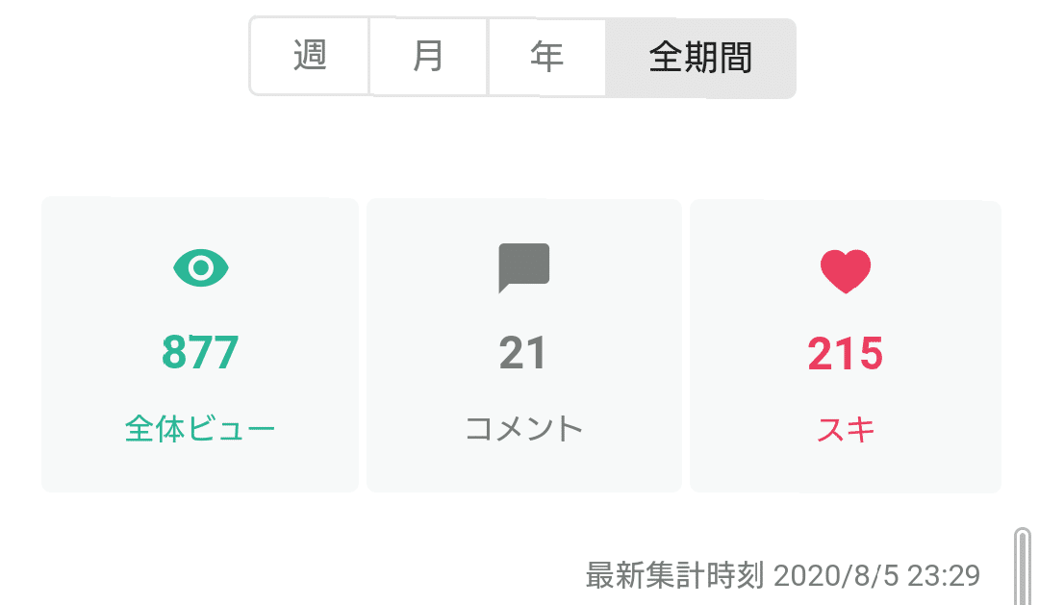Viewport: 1039px width, 605px height.
Task: Select the 全期間 (all time) tab
Action: (700, 58)
